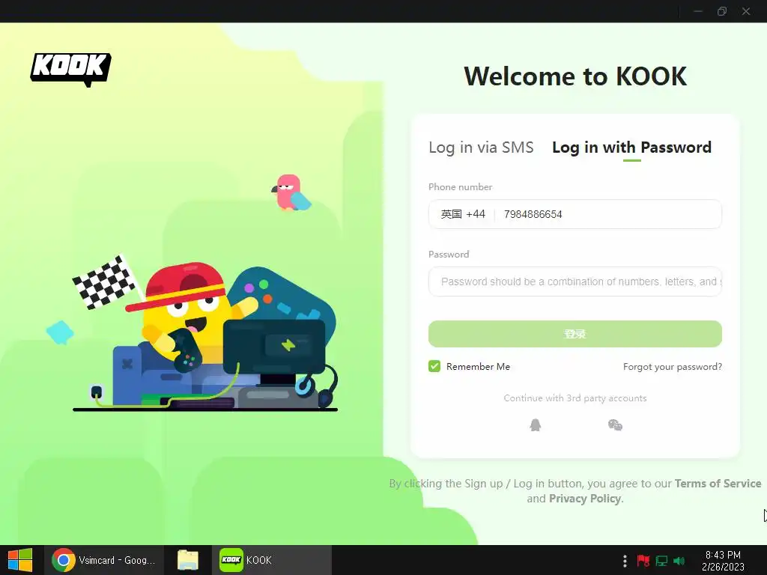Screen dimensions: 767x575
Task: Log in with the QQ penguin icon
Action: pyautogui.click(x=536, y=425)
